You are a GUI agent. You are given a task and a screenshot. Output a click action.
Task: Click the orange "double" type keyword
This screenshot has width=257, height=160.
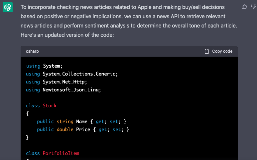coord(65,130)
